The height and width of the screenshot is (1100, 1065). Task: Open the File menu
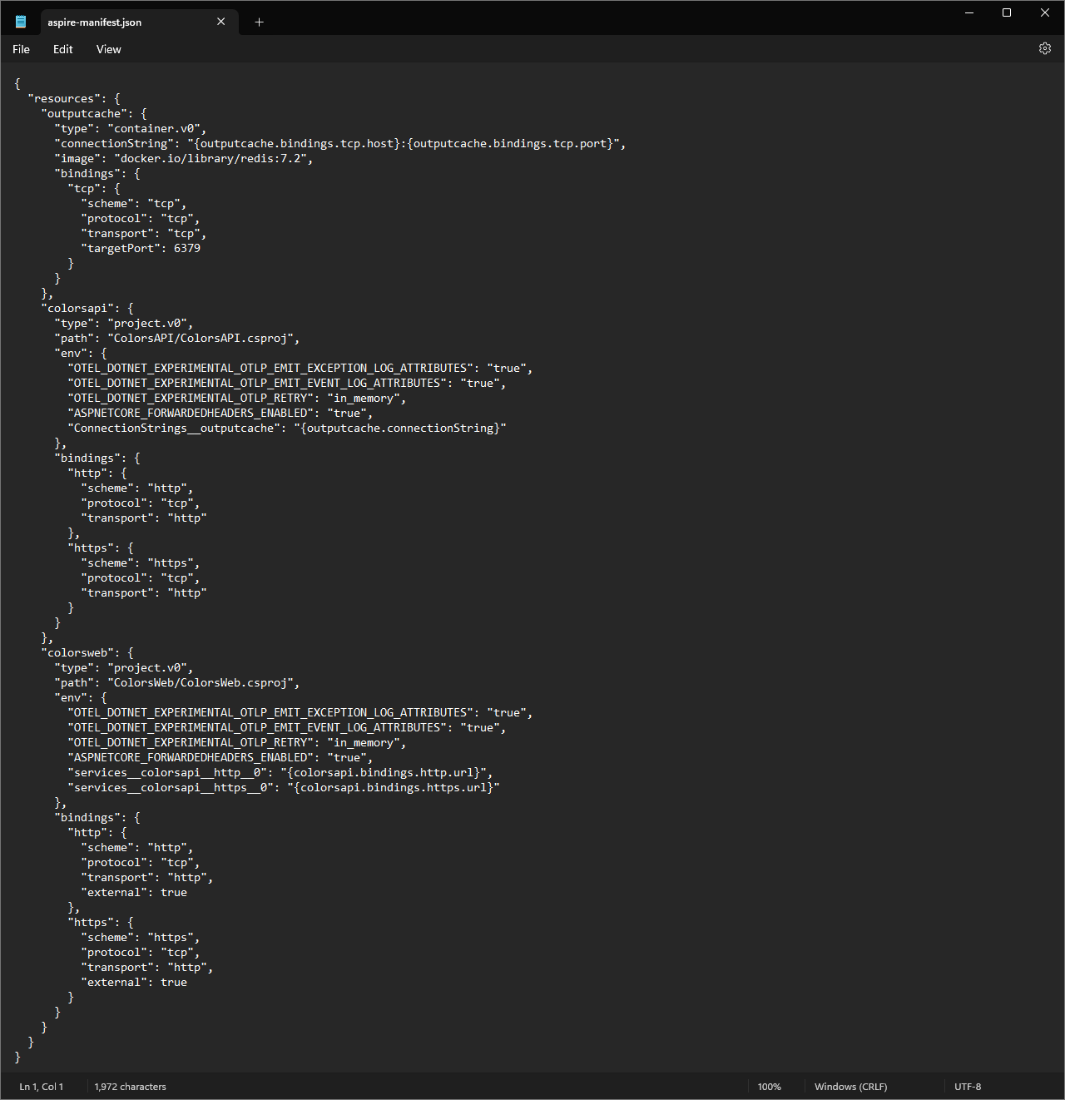coord(20,49)
